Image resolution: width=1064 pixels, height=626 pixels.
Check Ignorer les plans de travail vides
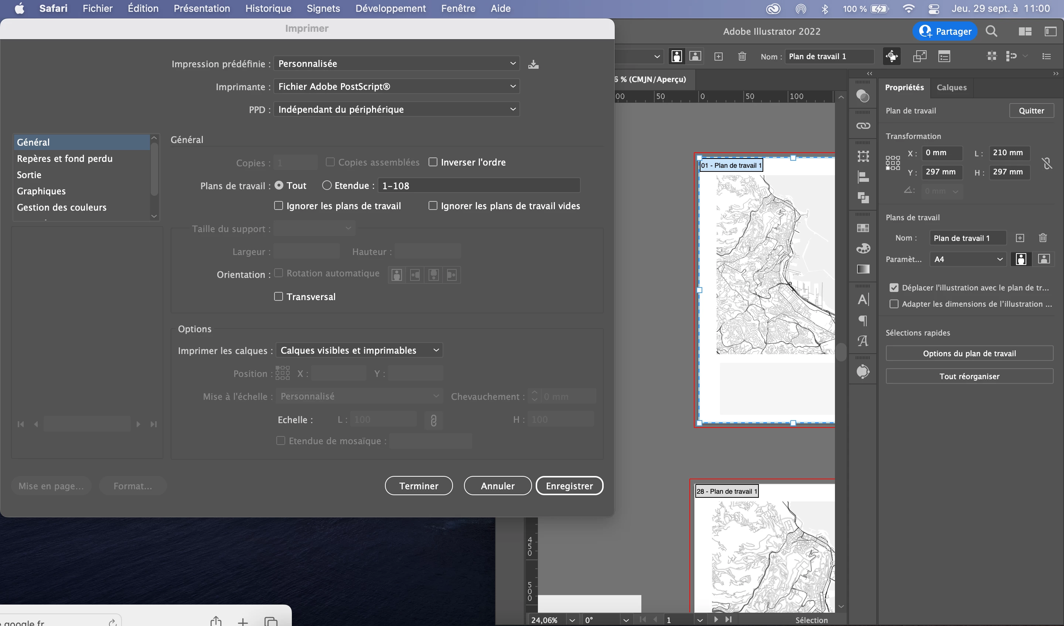coord(433,206)
